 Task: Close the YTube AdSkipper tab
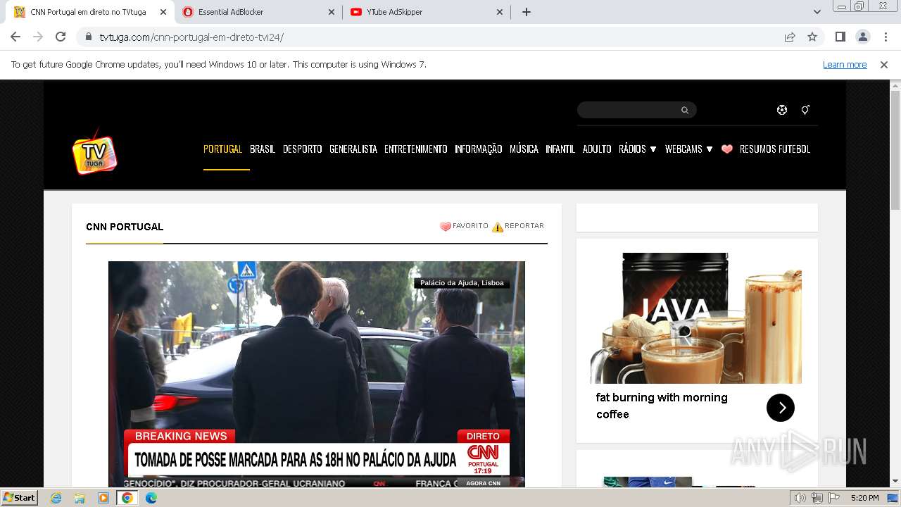(x=500, y=12)
